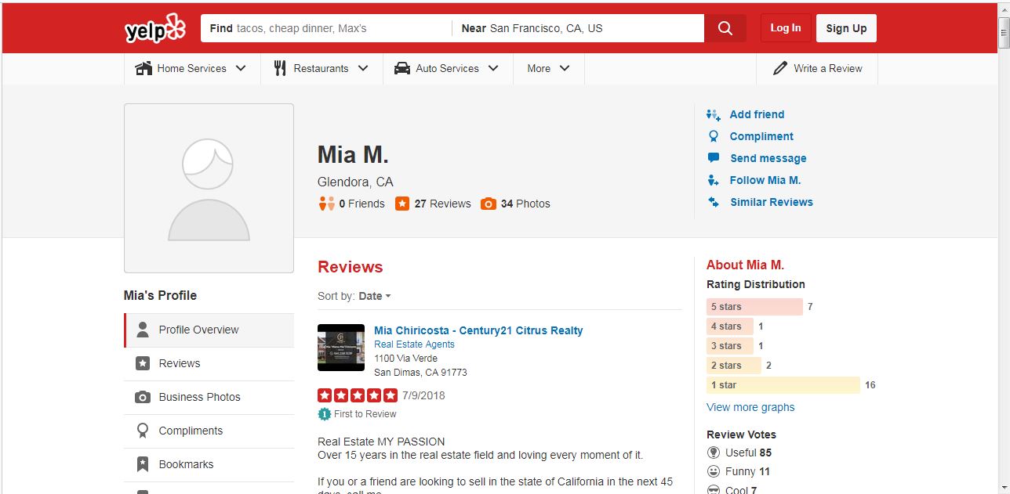Click the Send message link

coord(768,158)
